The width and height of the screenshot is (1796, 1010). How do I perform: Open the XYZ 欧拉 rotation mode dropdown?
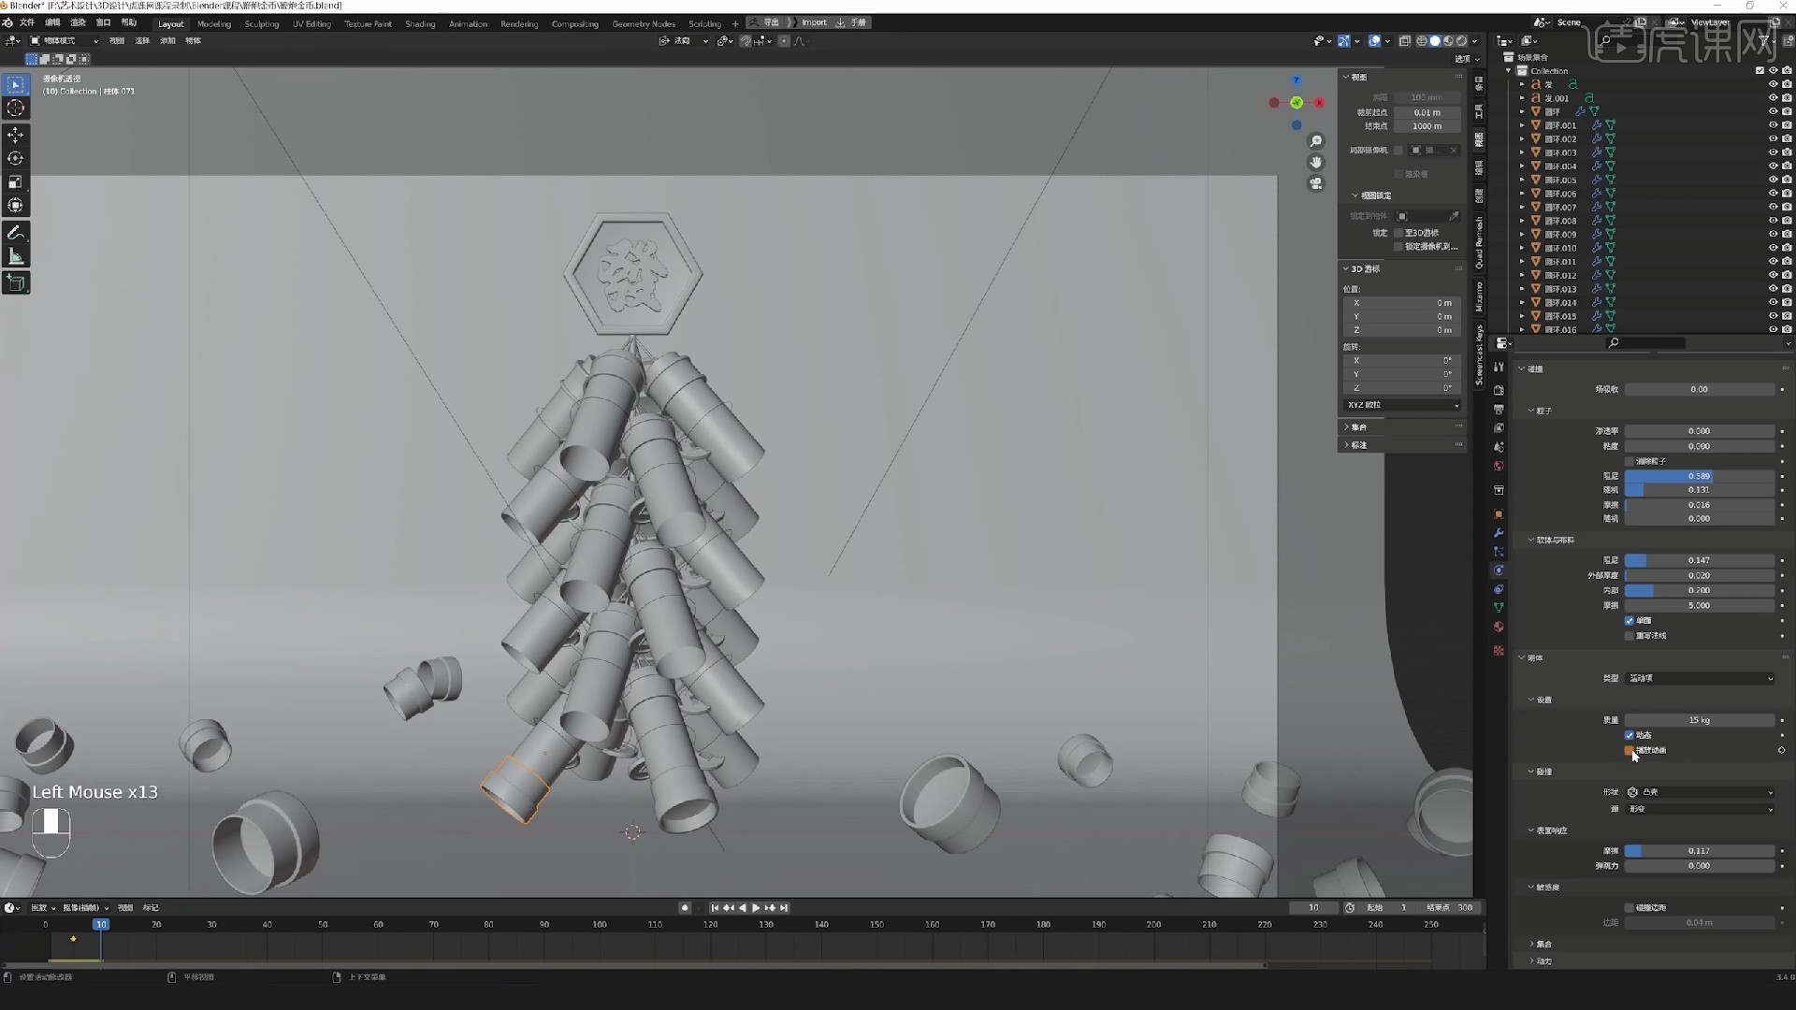click(x=1402, y=405)
